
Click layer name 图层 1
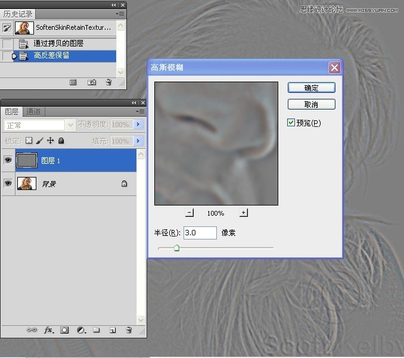(x=51, y=161)
